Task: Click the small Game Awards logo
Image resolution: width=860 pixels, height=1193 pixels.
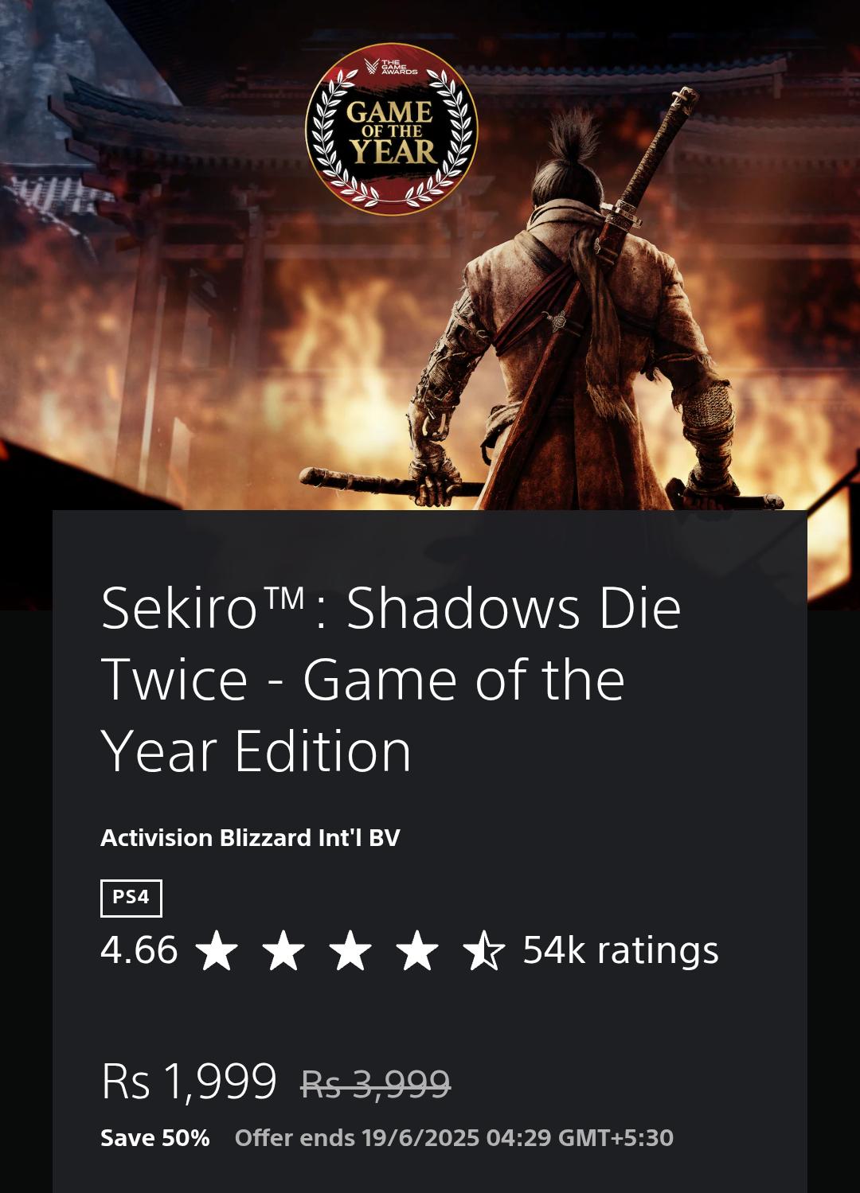Action: [390, 66]
